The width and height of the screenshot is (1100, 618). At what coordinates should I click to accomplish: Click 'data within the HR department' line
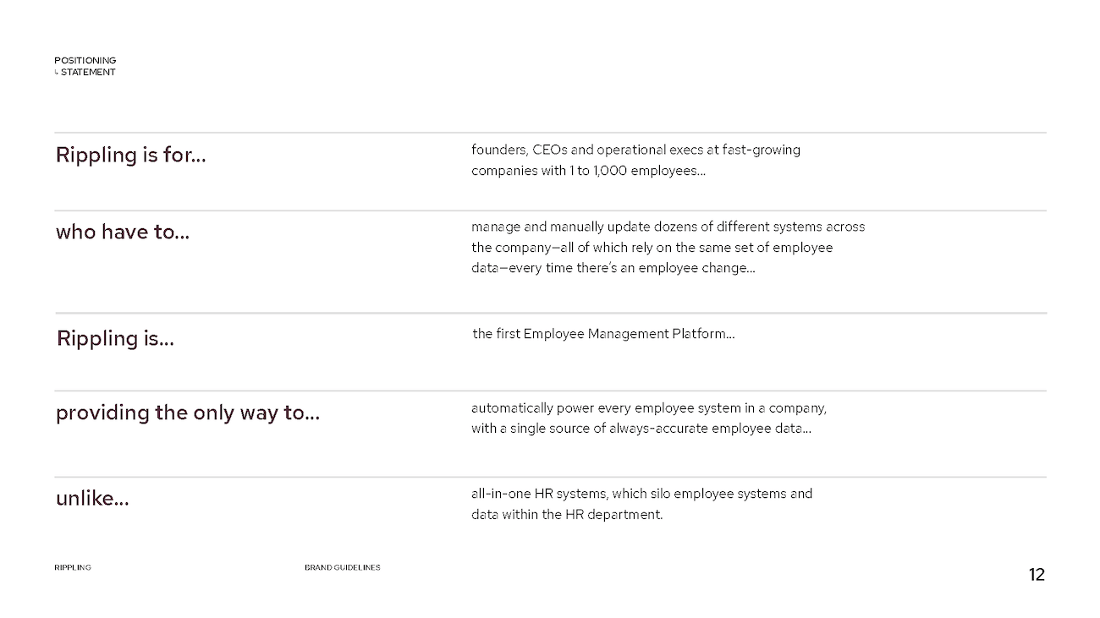tap(567, 514)
